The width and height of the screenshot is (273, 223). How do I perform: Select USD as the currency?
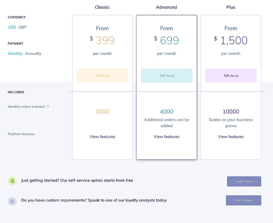point(12,27)
